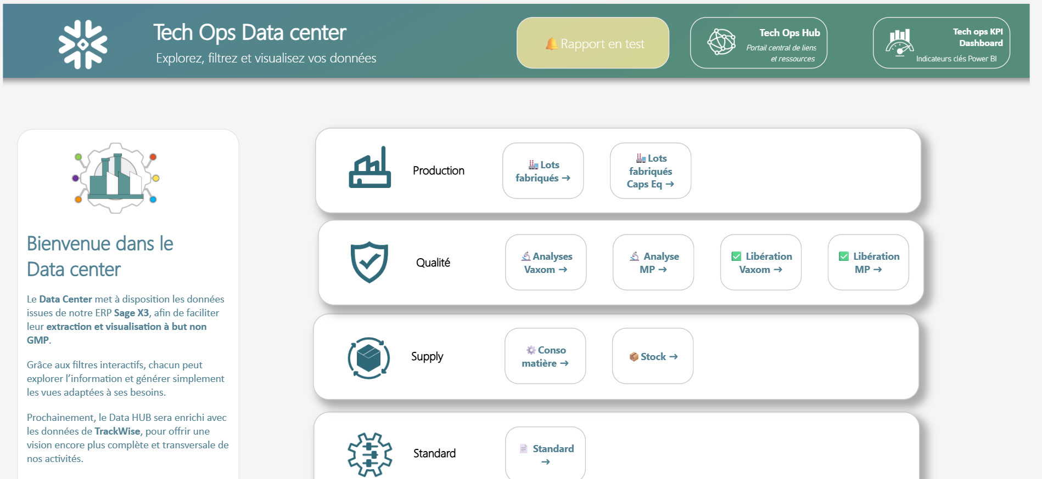
Task: Open the Rapport en test button
Action: pyautogui.click(x=592, y=43)
